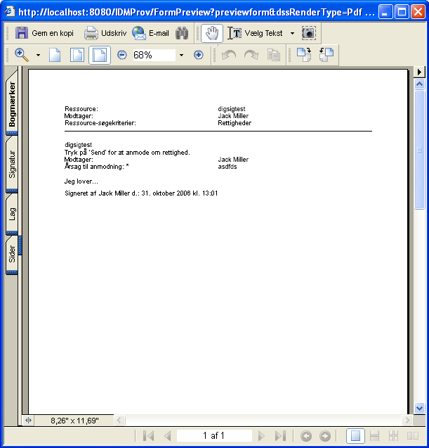Click the 'Rettigheder' value text
The width and height of the screenshot is (429, 448).
point(235,123)
